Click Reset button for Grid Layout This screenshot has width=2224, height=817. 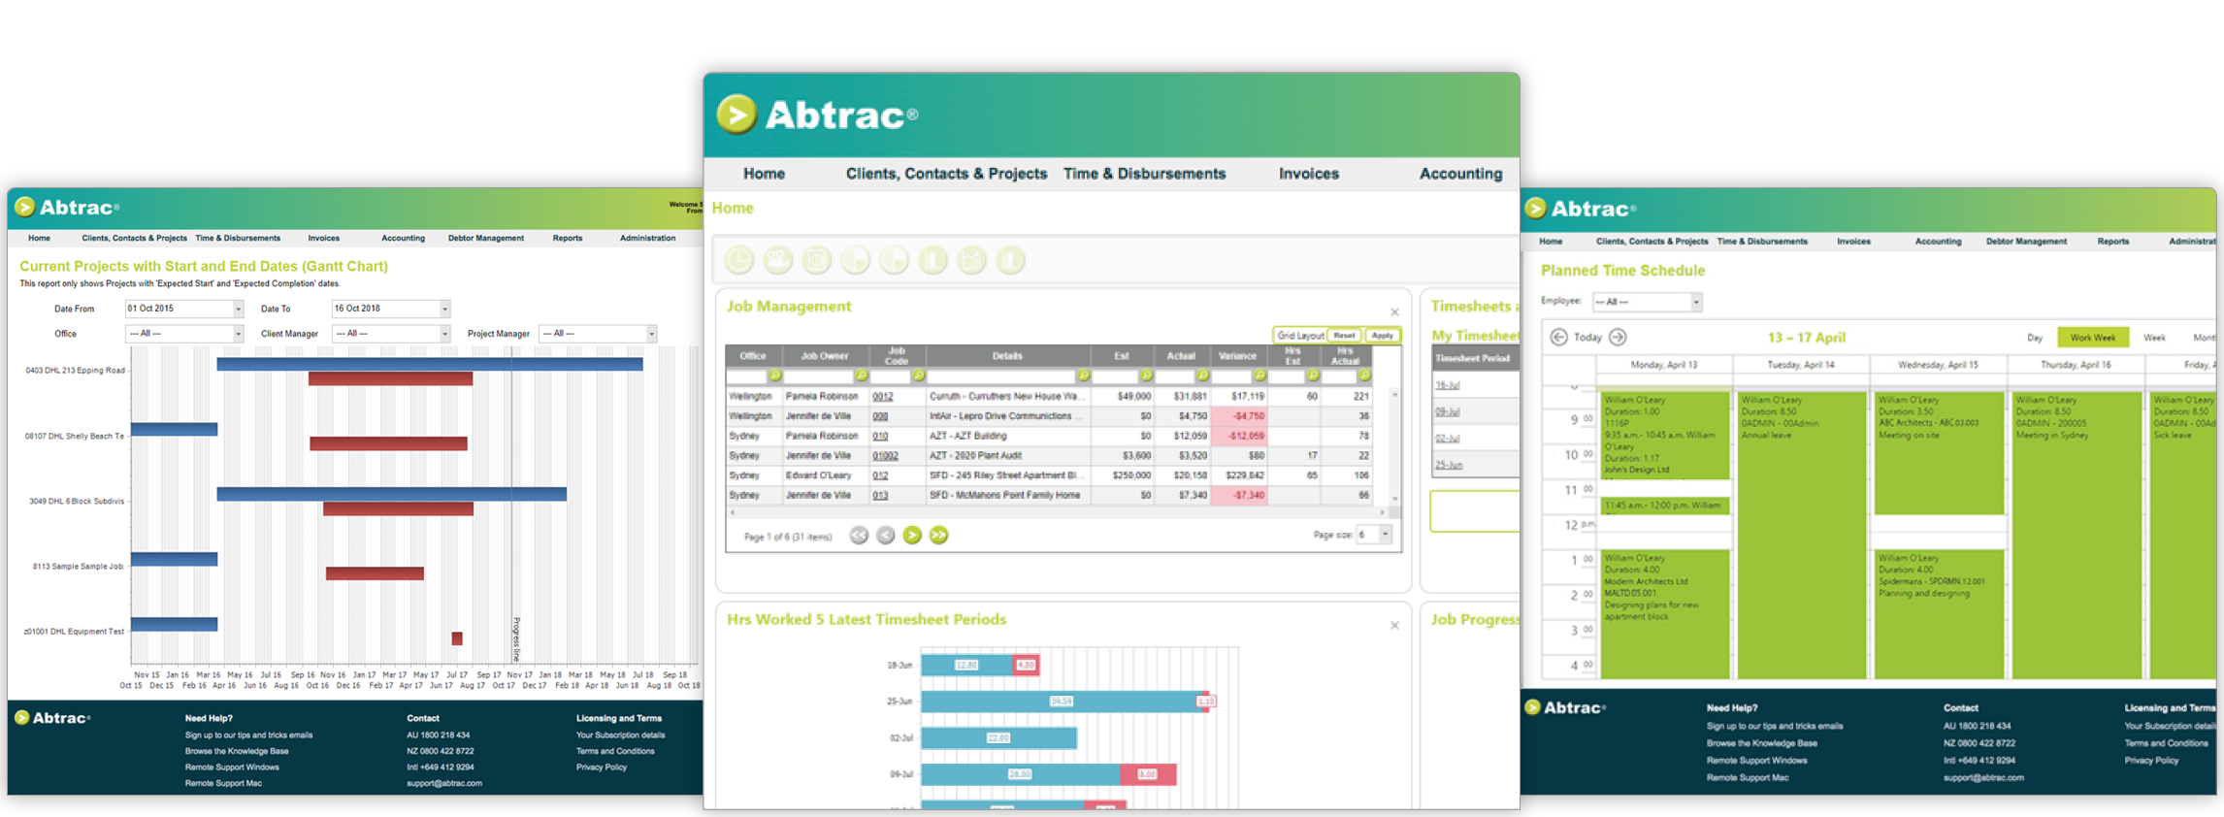pos(1344,335)
